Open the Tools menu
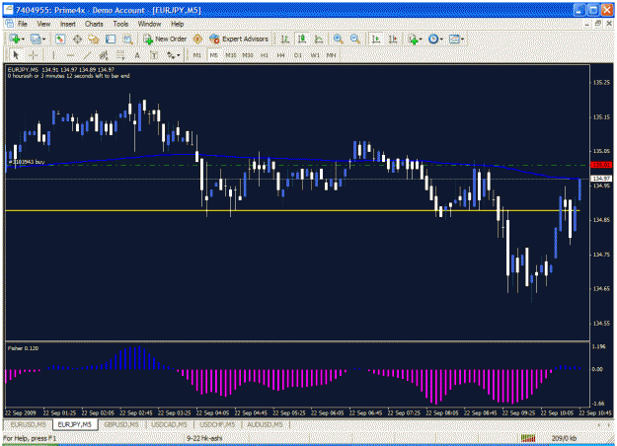The image size is (617, 446). pos(120,24)
